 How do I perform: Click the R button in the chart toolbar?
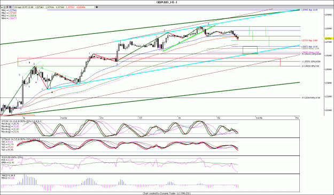[x=11, y=7]
